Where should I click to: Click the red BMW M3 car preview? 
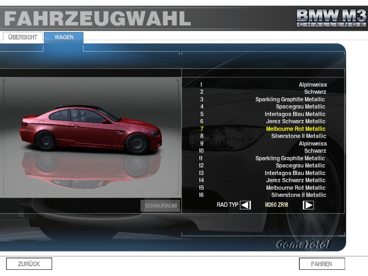[x=91, y=130]
